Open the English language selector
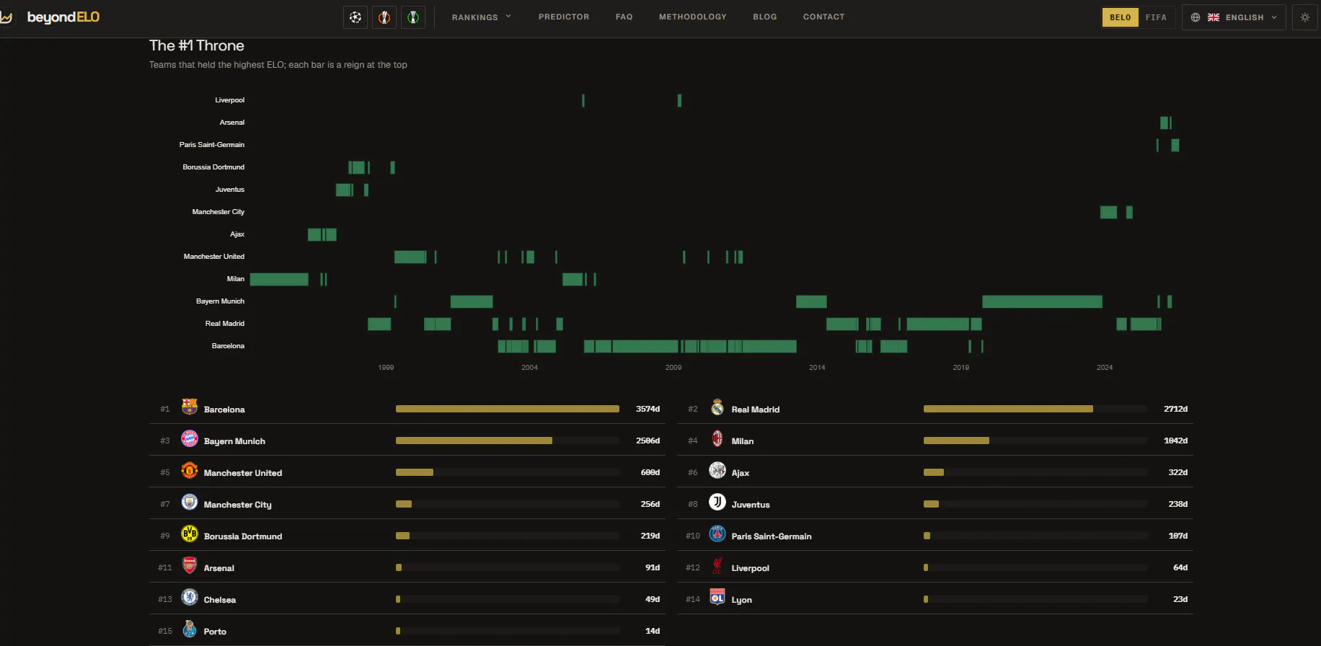The width and height of the screenshot is (1321, 646). click(1234, 17)
